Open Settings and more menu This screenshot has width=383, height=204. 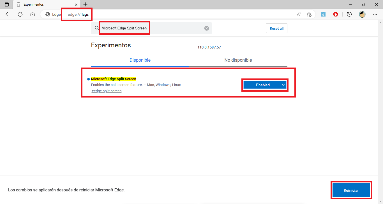(375, 14)
